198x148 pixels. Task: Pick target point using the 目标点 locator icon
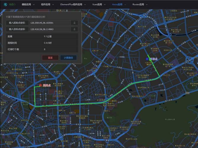pyautogui.click(x=74, y=29)
